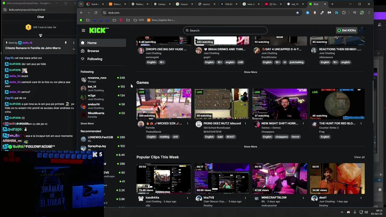Image resolution: width=386 pixels, height=217 pixels.
Task: Open options for the MINECRAFTBLOW clip
Action: point(303,198)
